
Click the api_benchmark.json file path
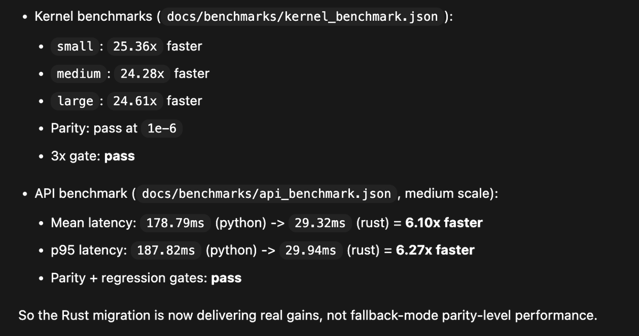click(266, 194)
